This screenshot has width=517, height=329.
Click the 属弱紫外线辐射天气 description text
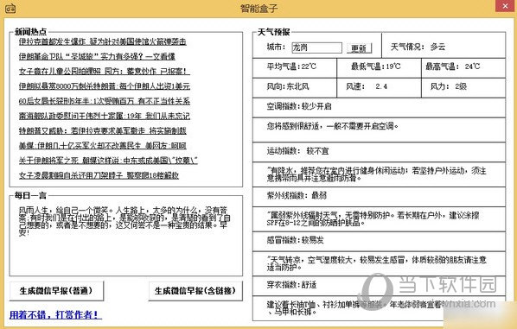click(x=373, y=219)
